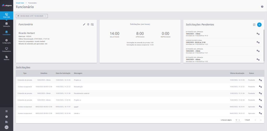Sort by Data Da Solicitação column header
The image size is (267, 131).
point(63,73)
